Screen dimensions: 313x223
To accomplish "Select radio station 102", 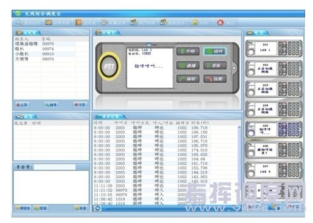I will [274, 69].
